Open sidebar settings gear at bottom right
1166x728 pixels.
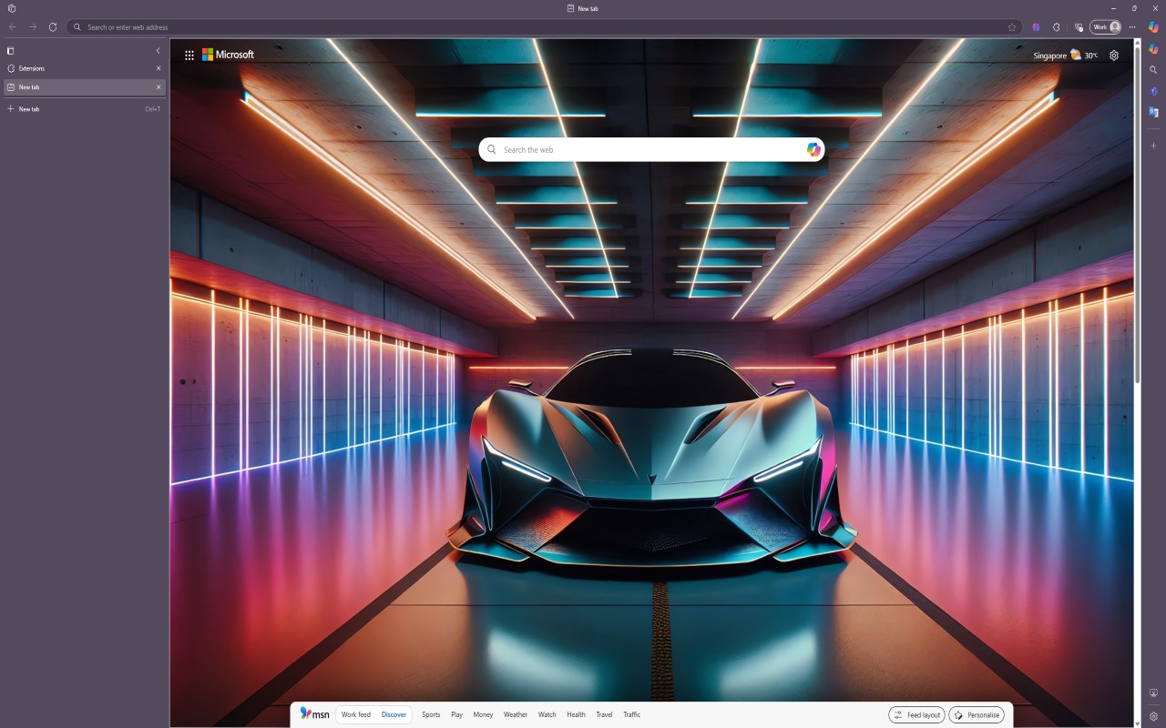(x=1153, y=716)
